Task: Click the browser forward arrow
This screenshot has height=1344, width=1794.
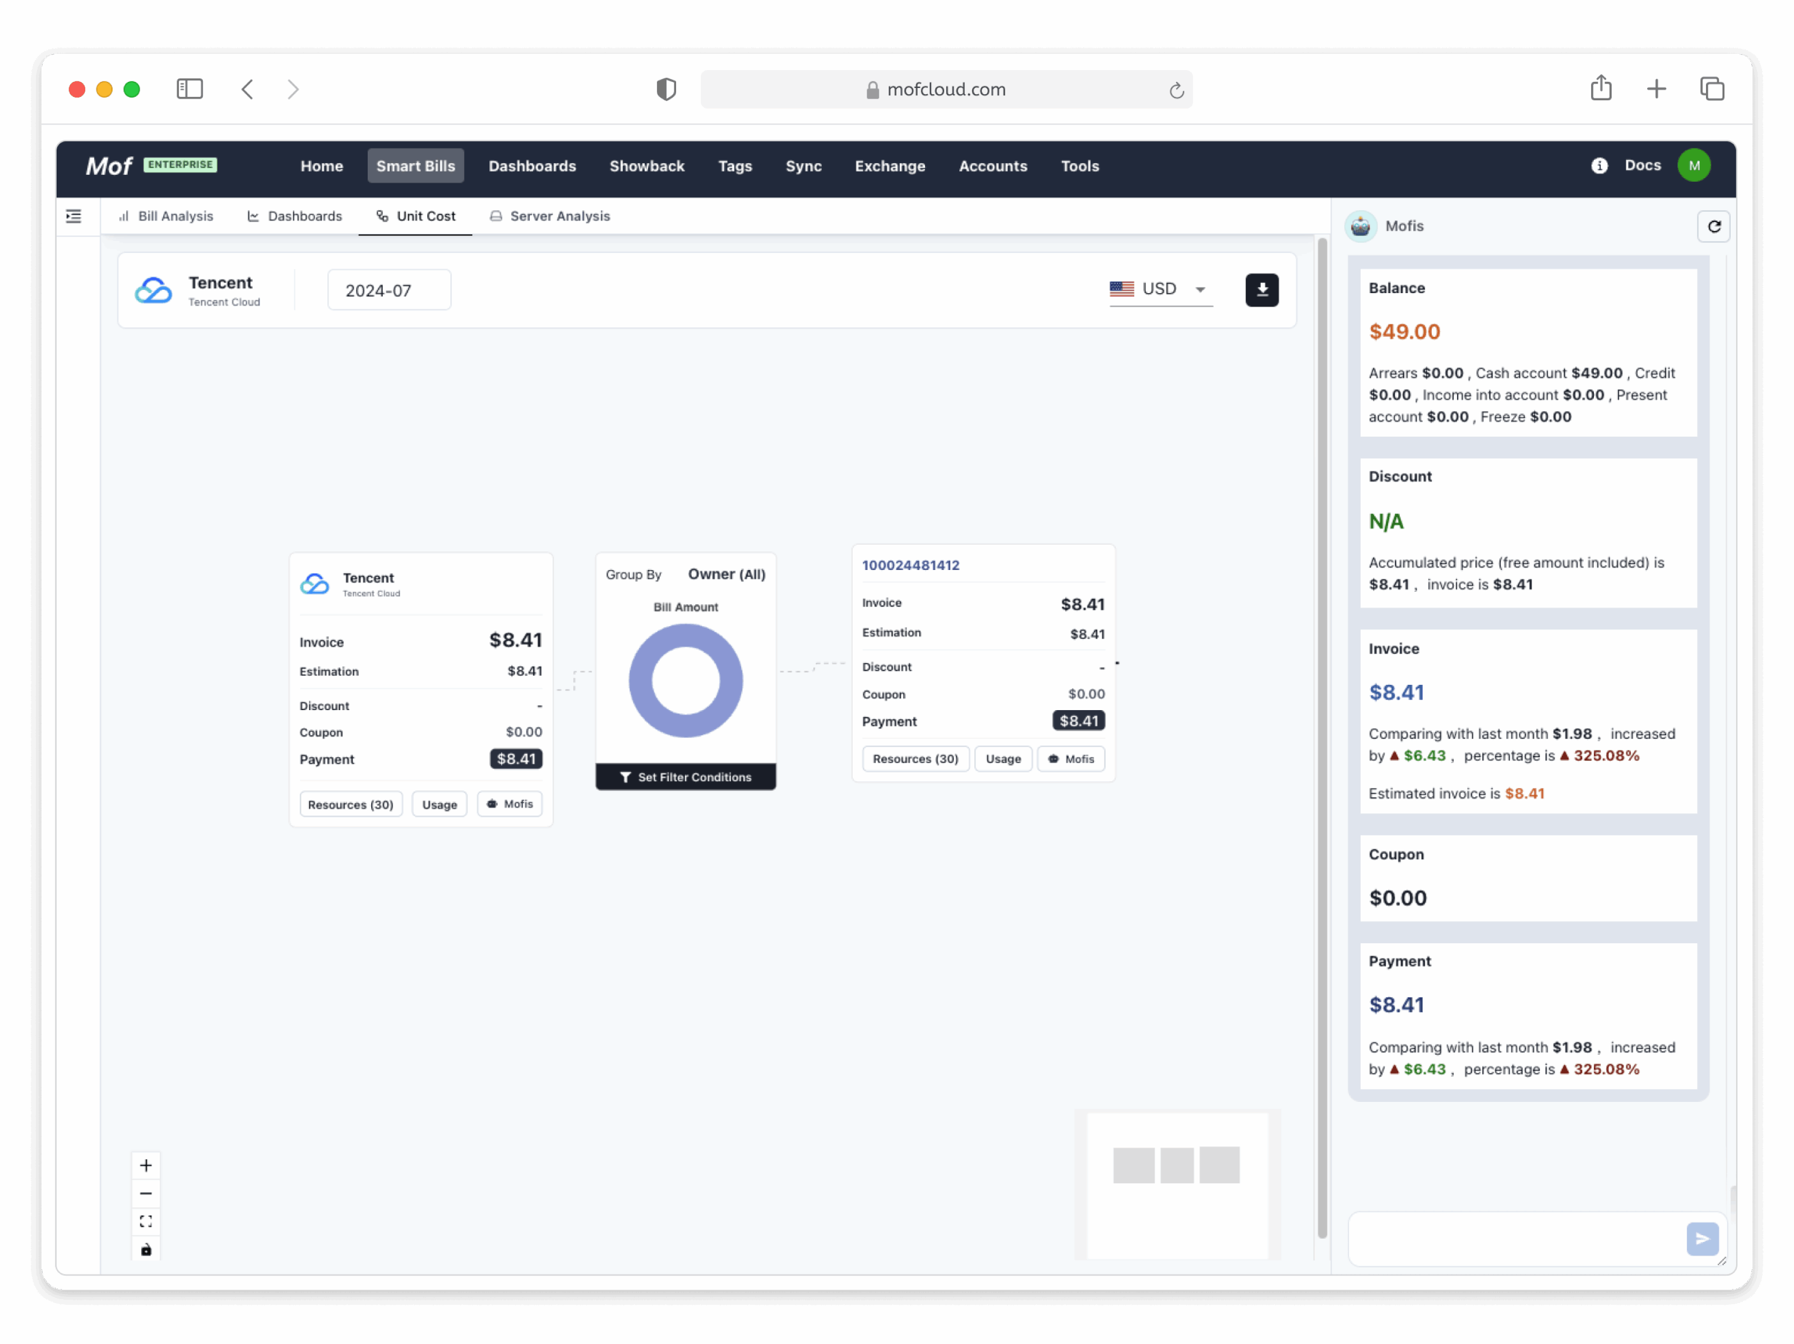Action: pos(293,89)
